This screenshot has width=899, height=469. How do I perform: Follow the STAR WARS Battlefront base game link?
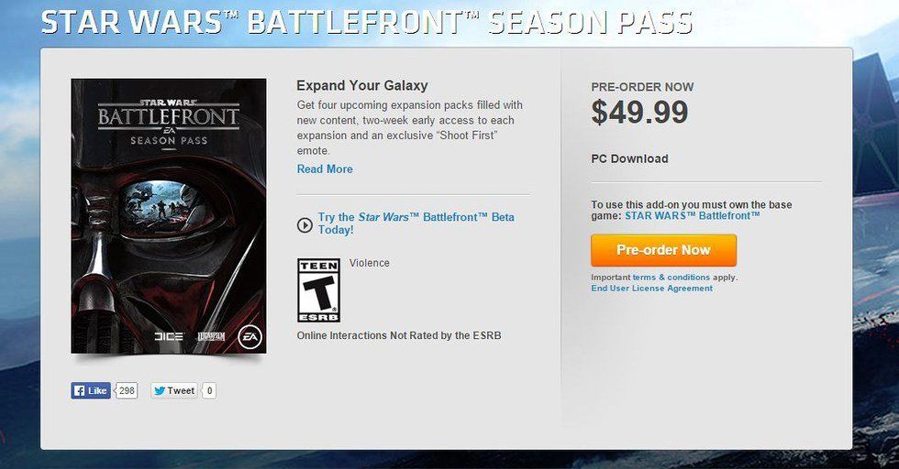[693, 216]
